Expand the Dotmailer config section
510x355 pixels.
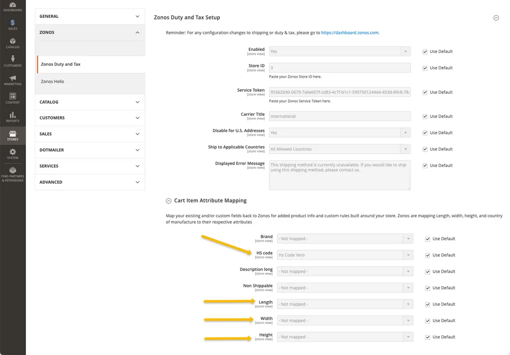click(90, 150)
